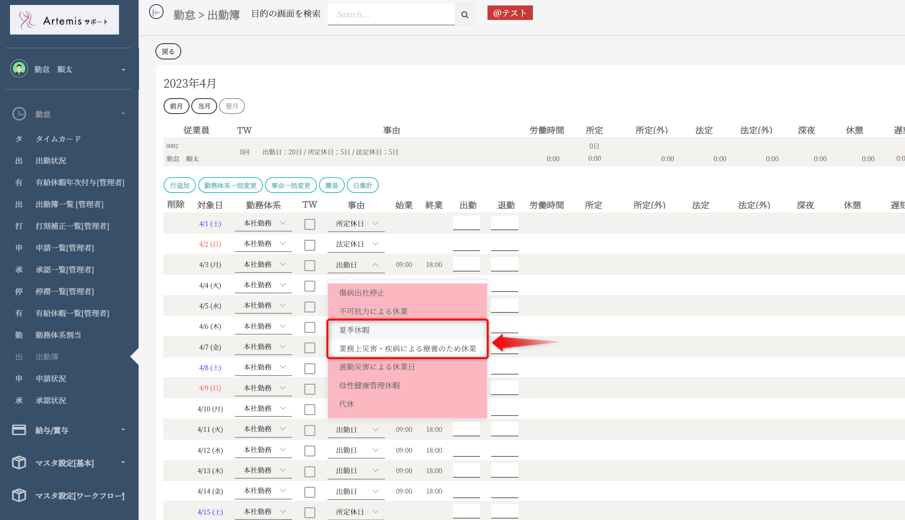Click the マスタ設定[基本] box icon
This screenshot has height=520, width=905.
(x=19, y=462)
